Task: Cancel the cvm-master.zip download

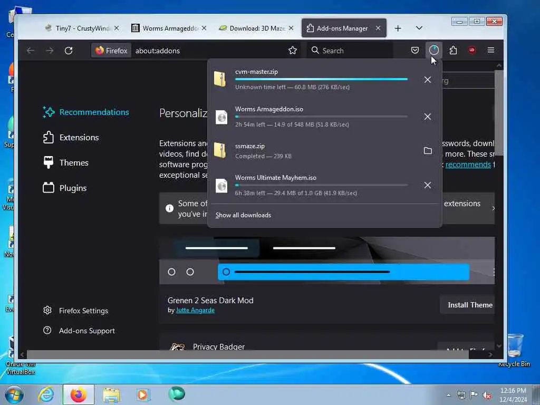Action: click(427, 80)
